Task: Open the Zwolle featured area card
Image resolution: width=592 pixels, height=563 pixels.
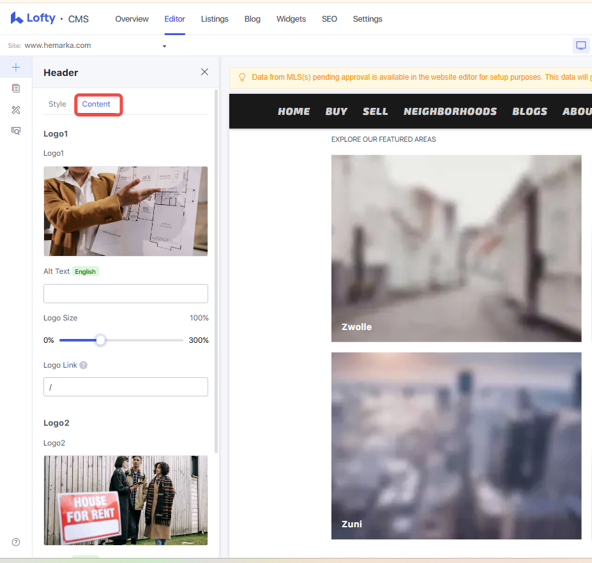Action: coord(456,249)
